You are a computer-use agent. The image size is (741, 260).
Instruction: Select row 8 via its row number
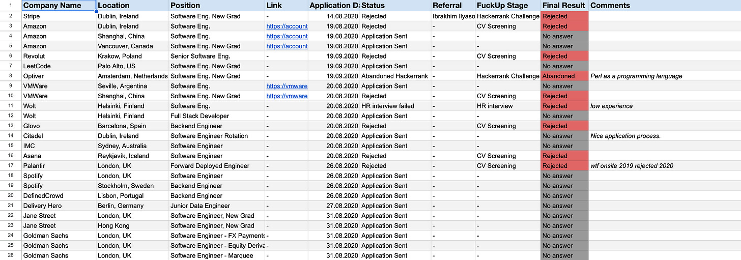click(x=11, y=76)
